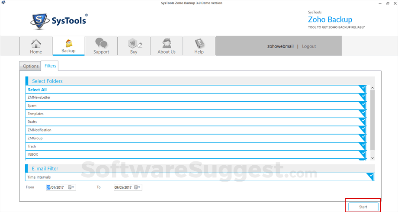Restore down the application window

(x=387, y=3)
